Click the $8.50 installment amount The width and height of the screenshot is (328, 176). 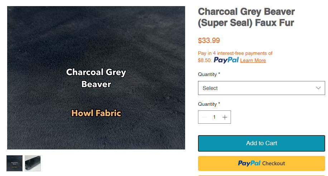[x=204, y=60]
